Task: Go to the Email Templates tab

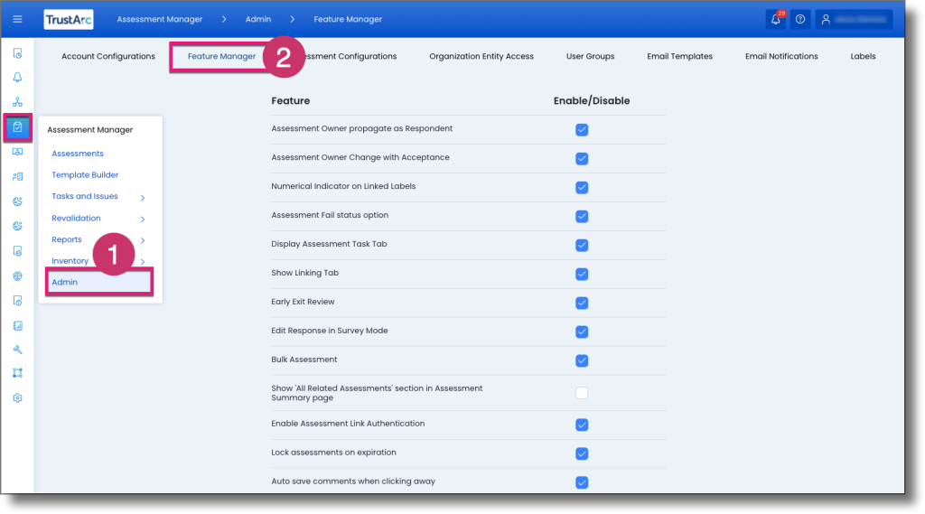Action: click(x=679, y=57)
